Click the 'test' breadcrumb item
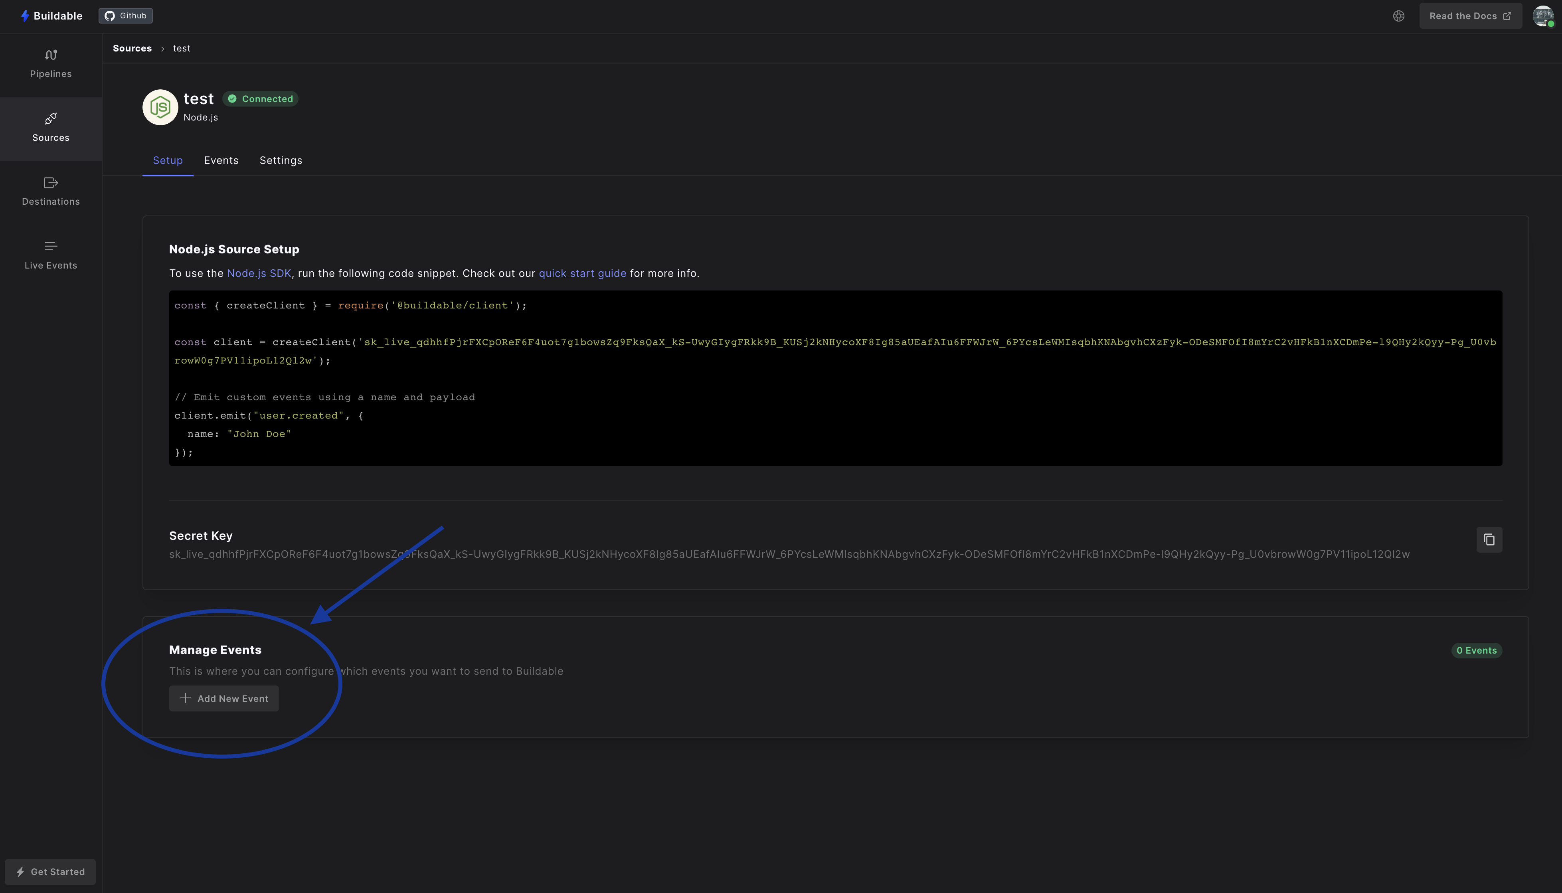 tap(182, 48)
